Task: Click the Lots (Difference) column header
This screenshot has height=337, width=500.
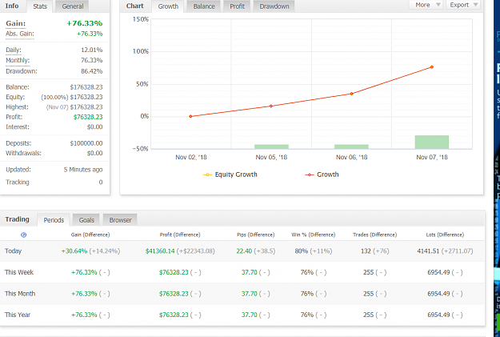Action: coord(445,235)
